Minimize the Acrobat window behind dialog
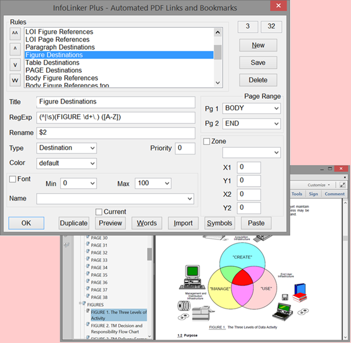The height and width of the screenshot is (343, 351). [322, 169]
